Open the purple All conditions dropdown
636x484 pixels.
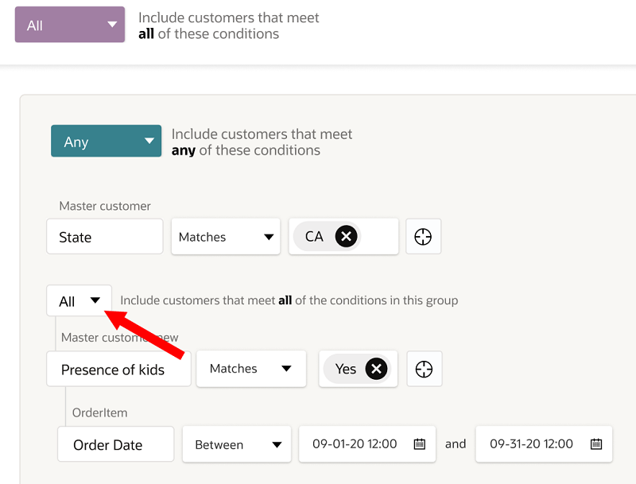(70, 25)
